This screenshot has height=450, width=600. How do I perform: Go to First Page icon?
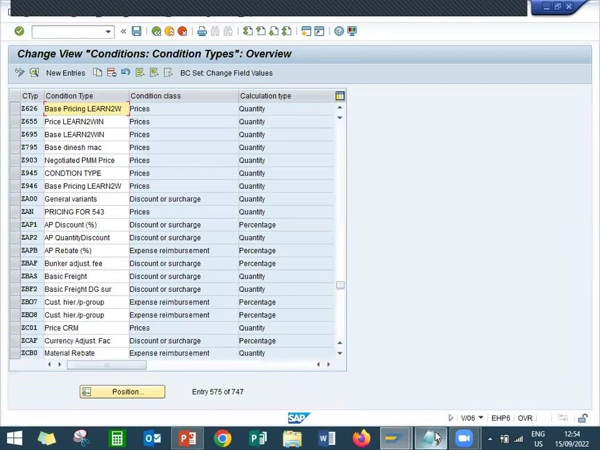click(248, 31)
